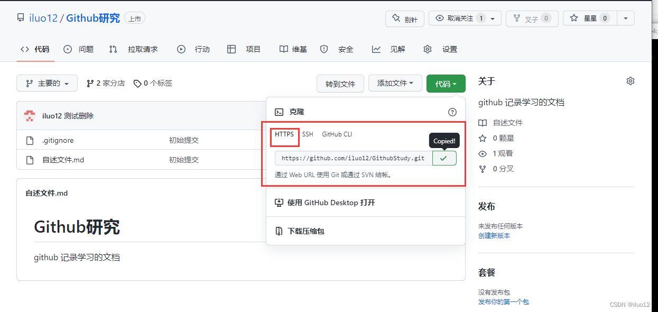Click the 克隆 heading in dropdown

pyautogui.click(x=297, y=112)
